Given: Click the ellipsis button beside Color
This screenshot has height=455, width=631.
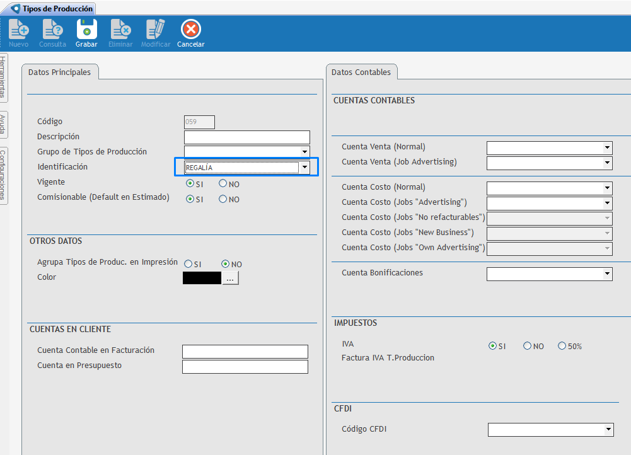Looking at the screenshot, I should coord(231,278).
